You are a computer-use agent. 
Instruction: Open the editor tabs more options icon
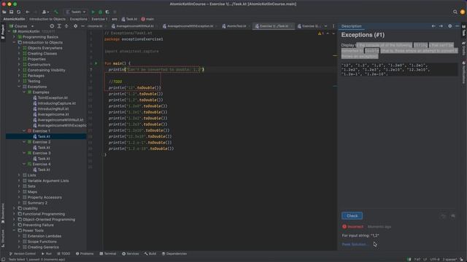[x=333, y=26]
